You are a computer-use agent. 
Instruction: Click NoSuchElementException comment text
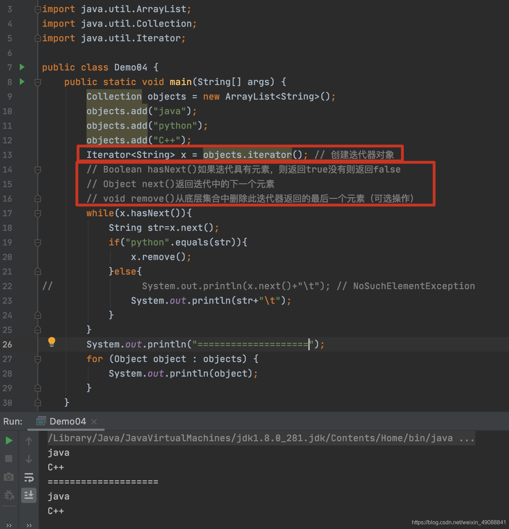[414, 286]
